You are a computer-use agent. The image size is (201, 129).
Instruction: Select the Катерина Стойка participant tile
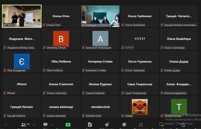pyautogui.click(x=100, y=61)
